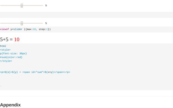Click the '#sum{color:red}' line

[x=11, y=57]
